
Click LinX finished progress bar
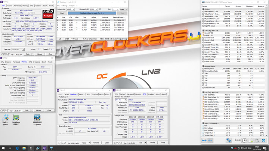pos(92,13)
